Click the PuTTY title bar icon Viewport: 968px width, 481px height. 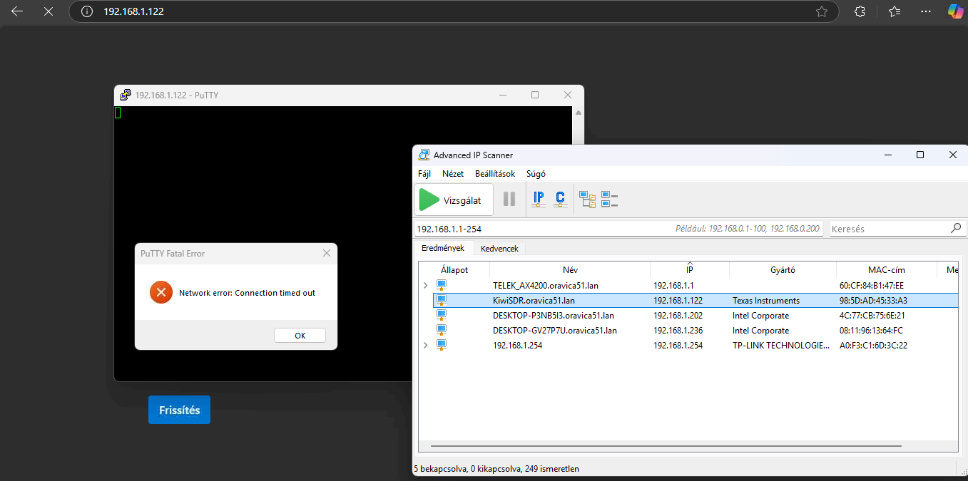126,95
